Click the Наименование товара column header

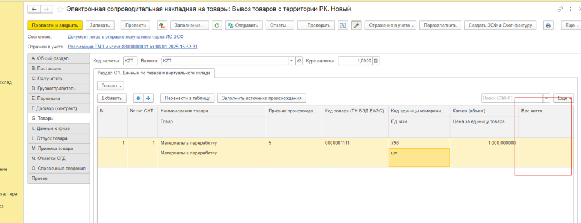(212, 111)
